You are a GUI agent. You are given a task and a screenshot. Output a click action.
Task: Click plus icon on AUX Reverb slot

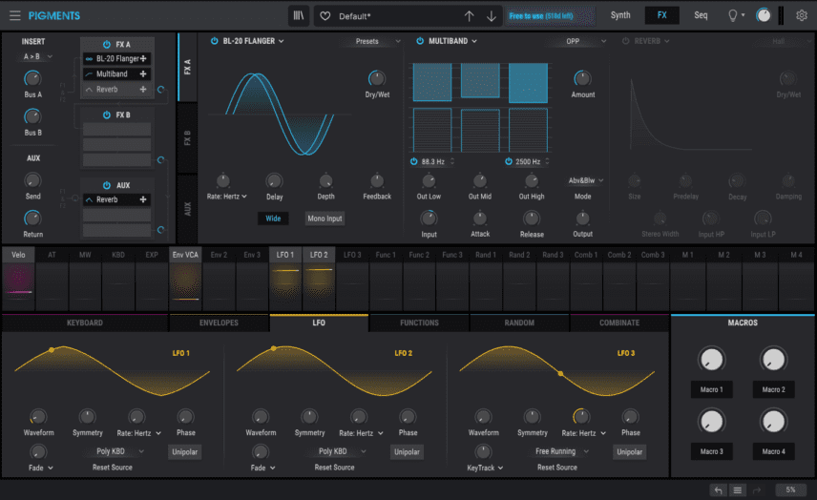tap(143, 199)
